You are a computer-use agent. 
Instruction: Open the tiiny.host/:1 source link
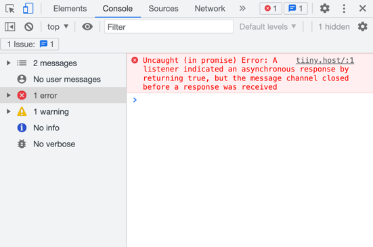pyautogui.click(x=325, y=61)
